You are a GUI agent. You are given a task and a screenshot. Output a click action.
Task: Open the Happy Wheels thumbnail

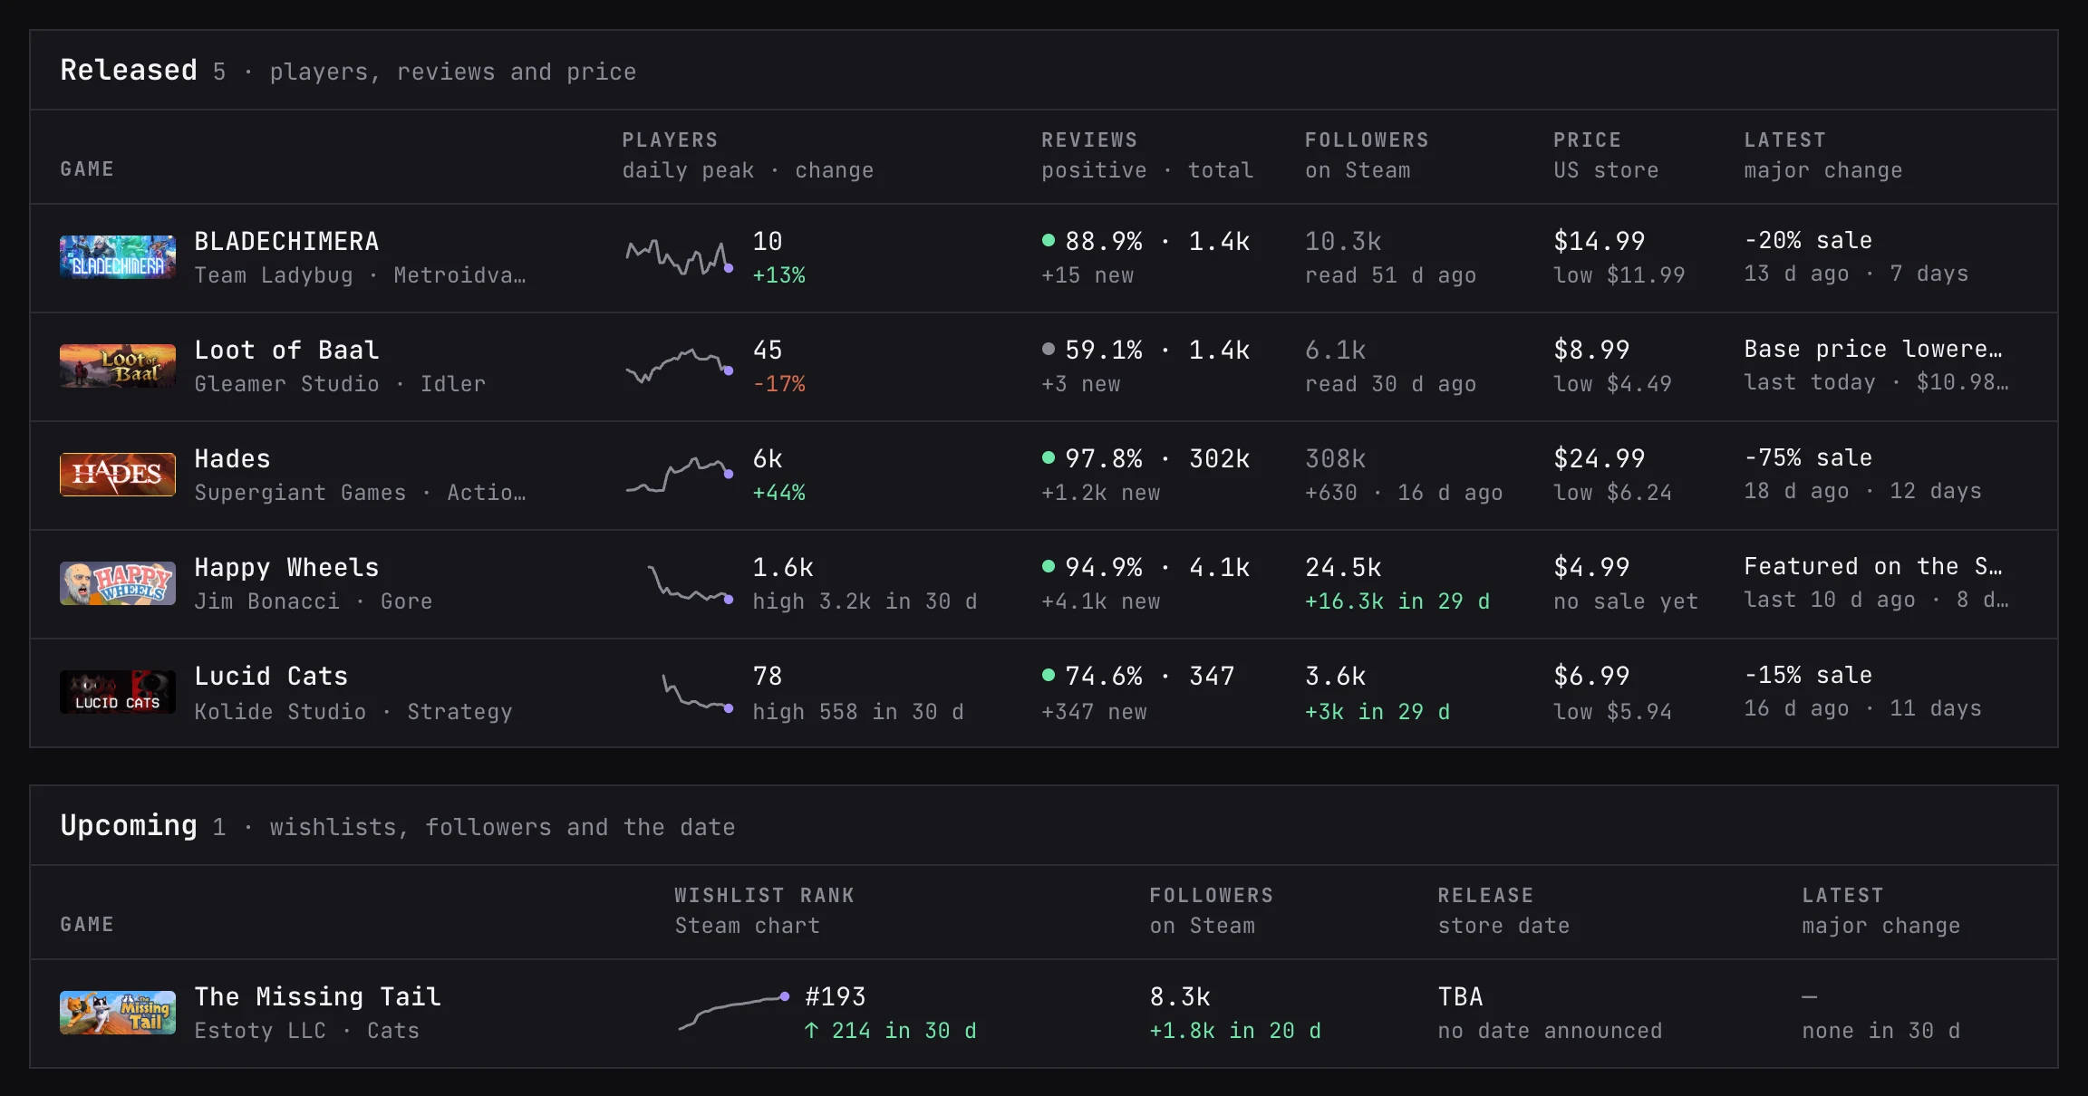118,583
